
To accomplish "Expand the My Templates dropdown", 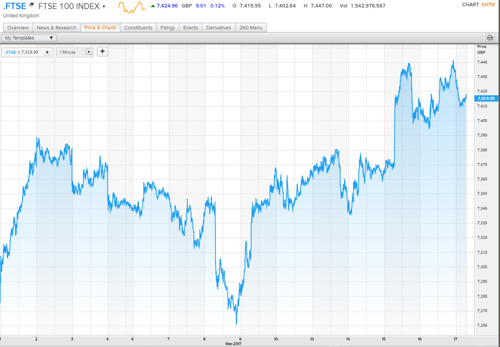I will (x=51, y=37).
